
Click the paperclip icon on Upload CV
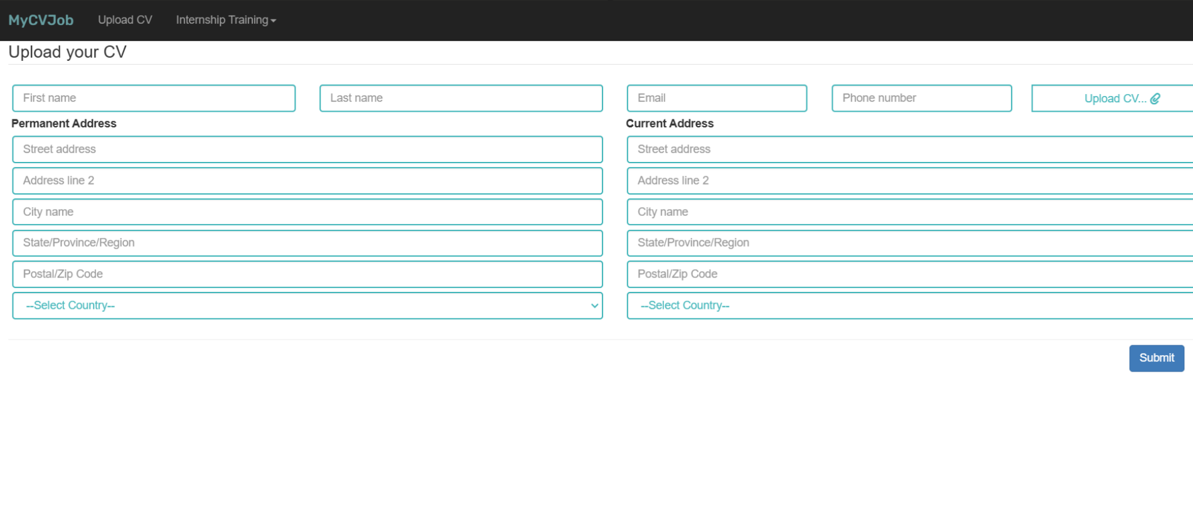[1155, 99]
